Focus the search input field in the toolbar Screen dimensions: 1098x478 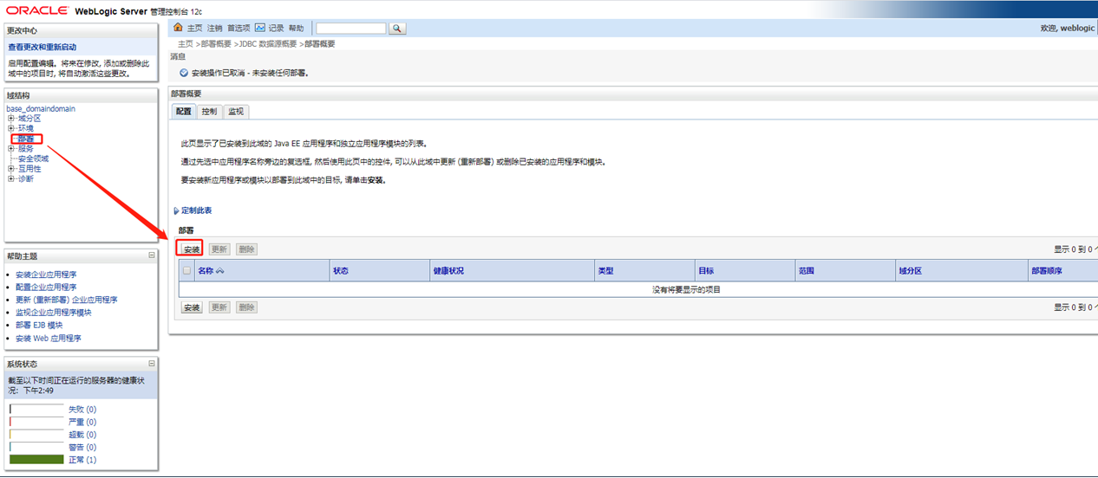(350, 29)
